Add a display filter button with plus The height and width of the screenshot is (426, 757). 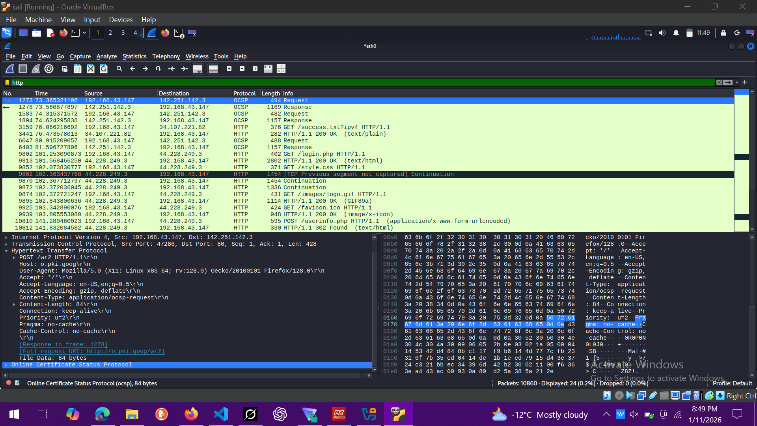pyautogui.click(x=745, y=82)
